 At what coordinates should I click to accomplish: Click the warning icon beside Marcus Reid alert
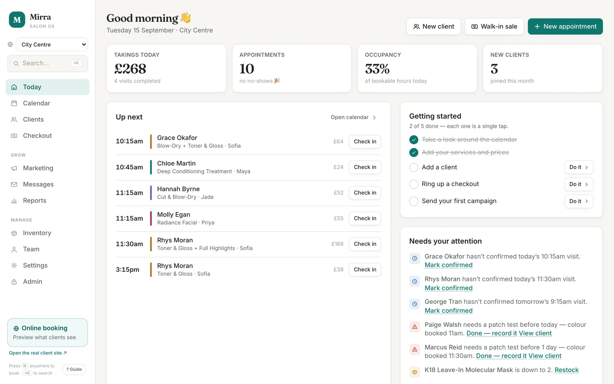point(414,349)
